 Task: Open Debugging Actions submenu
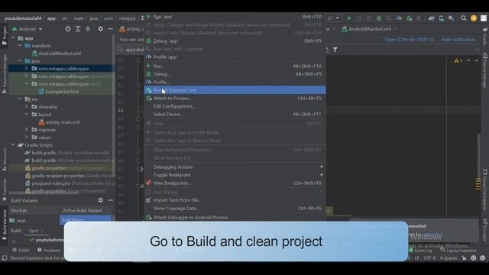235,167
